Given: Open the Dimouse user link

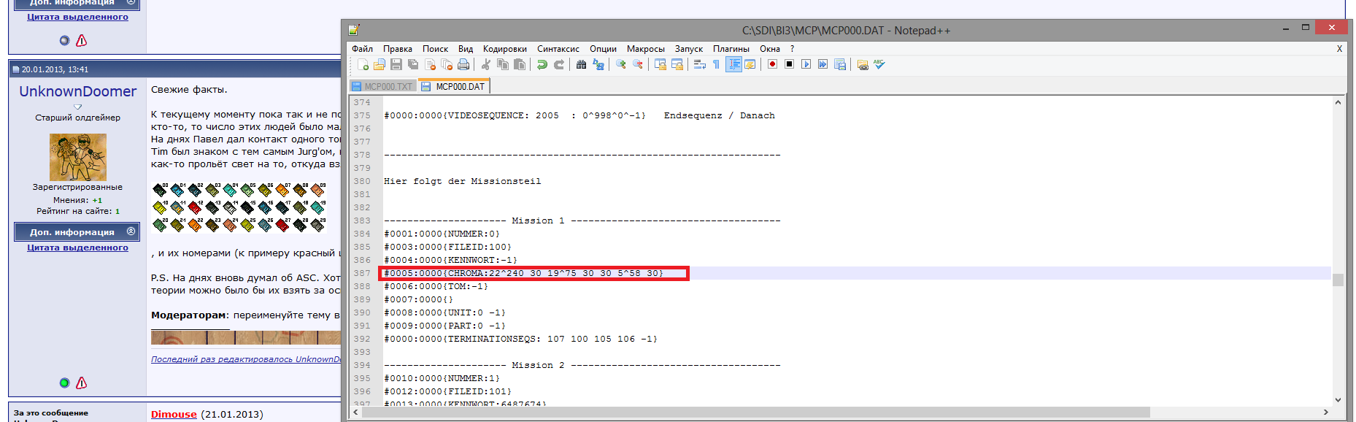Looking at the screenshot, I should (x=174, y=414).
